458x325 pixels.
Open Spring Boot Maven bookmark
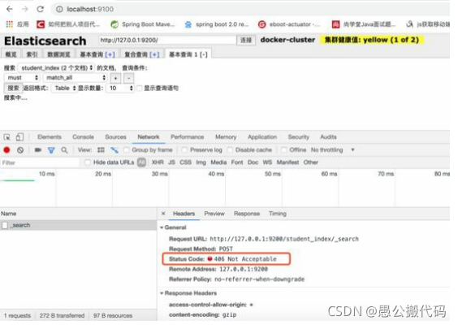pyautogui.click(x=143, y=24)
